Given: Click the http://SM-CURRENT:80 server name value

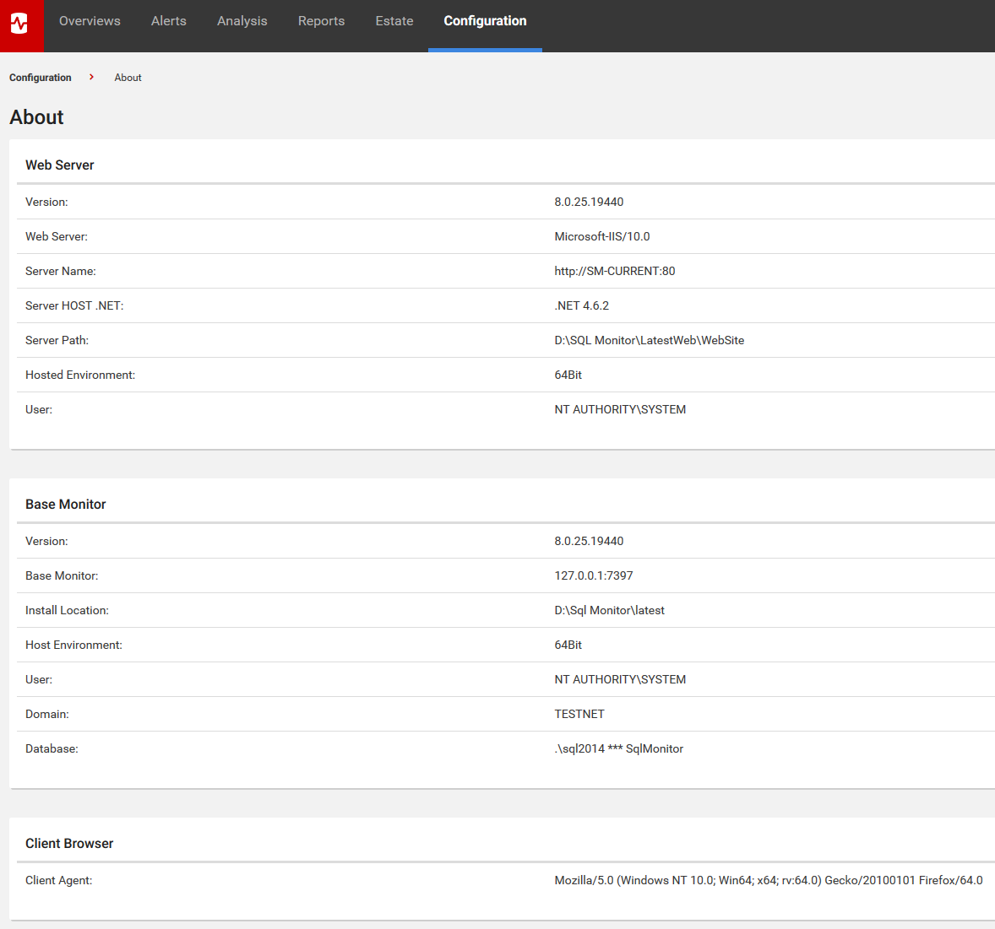Looking at the screenshot, I should (614, 271).
